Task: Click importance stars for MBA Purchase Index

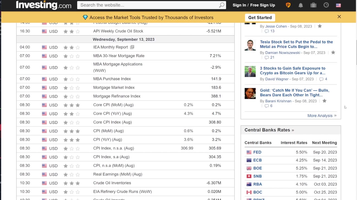Action: point(71,79)
